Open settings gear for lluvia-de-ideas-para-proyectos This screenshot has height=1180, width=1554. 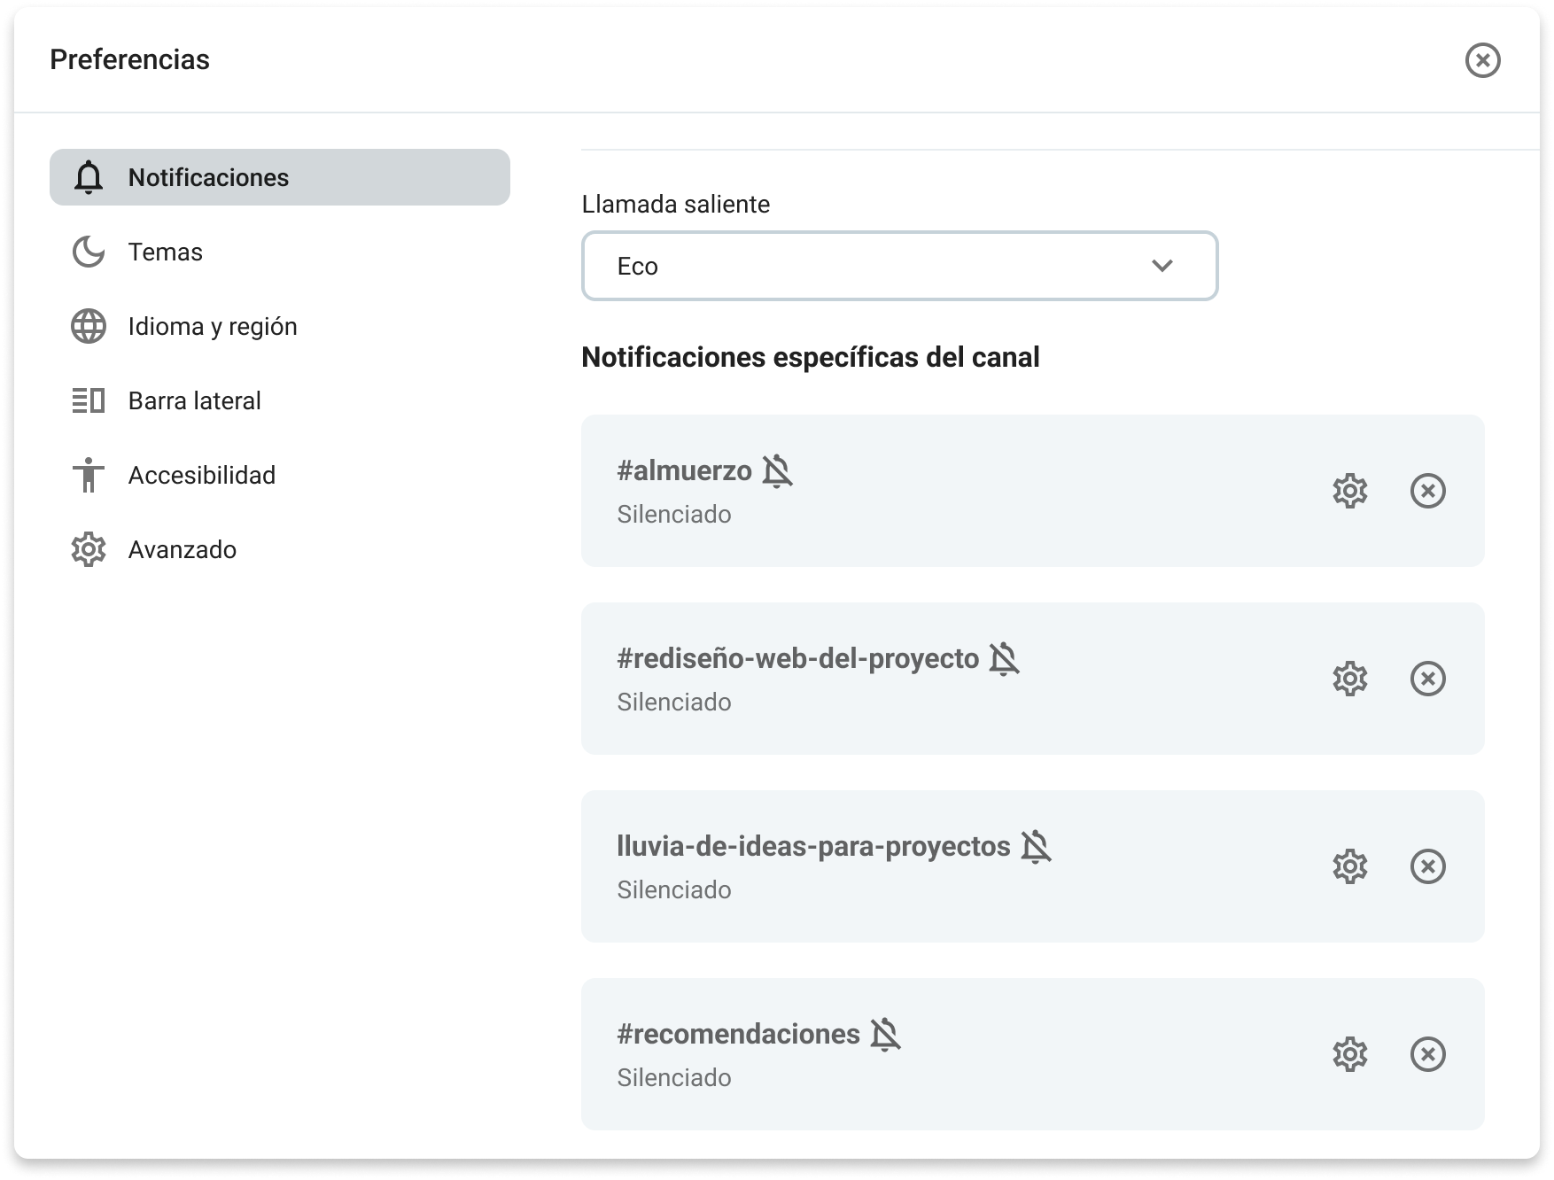(1349, 866)
